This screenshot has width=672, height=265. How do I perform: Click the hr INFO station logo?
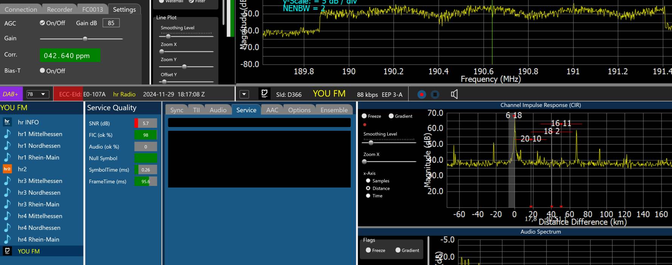pyautogui.click(x=7, y=122)
